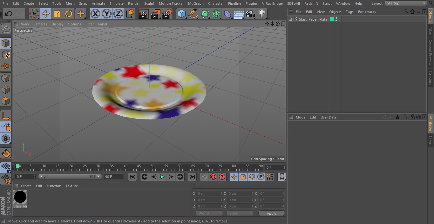Click Make Editable icon in left toolbar
Viewport: 434px width, 224px height.
(x=6, y=29)
